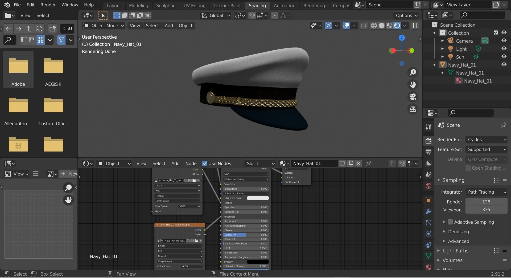This screenshot has height=278, width=511.
Task: Go to parent directory in file browser
Action: pyautogui.click(x=29, y=28)
